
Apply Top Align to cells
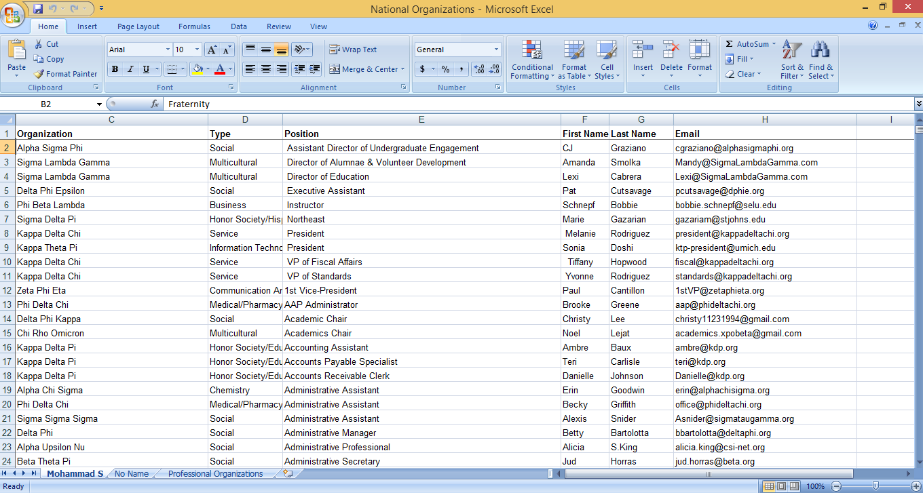click(x=250, y=50)
